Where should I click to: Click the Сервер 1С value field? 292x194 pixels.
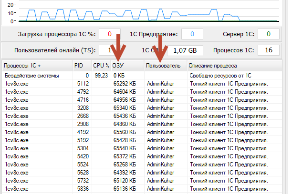(x=269, y=34)
